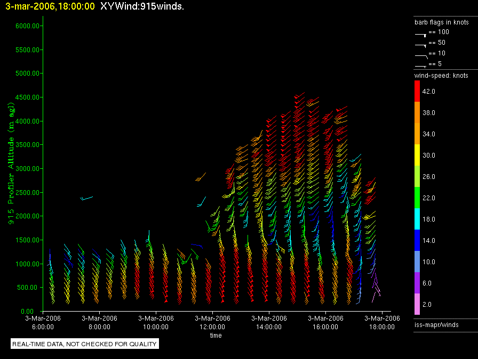Click the 100-knot barb flag legend symbol
Viewport: 478px width, 359px height.
(420, 34)
